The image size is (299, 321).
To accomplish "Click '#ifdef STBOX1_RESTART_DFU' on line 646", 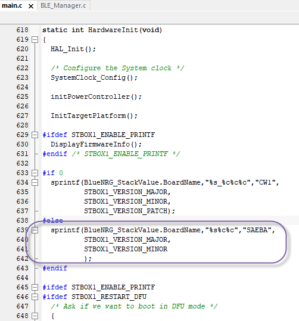I will (95, 297).
